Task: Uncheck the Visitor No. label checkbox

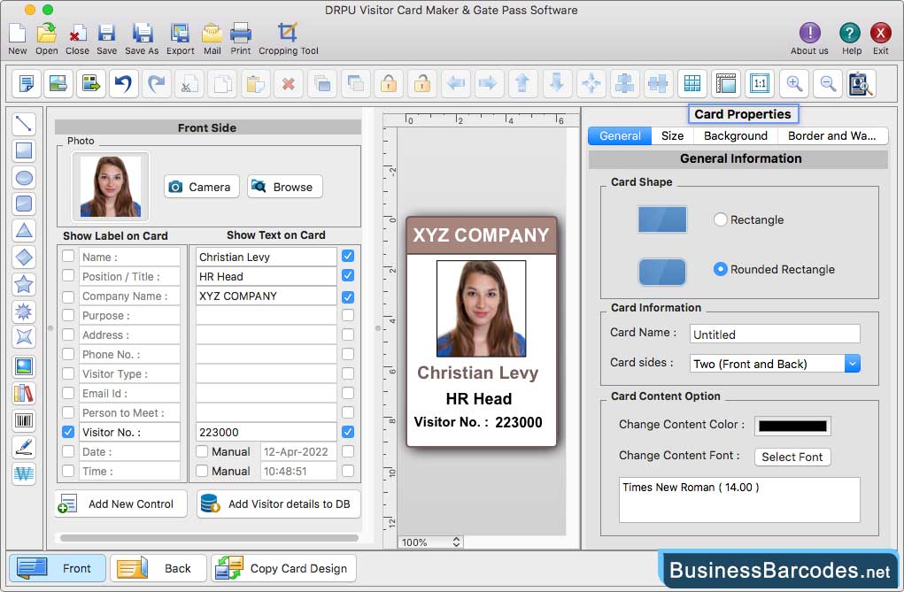Action: point(68,431)
